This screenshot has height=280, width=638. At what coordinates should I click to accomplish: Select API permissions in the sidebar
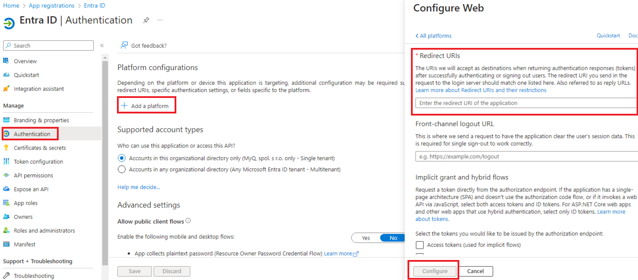coord(32,175)
